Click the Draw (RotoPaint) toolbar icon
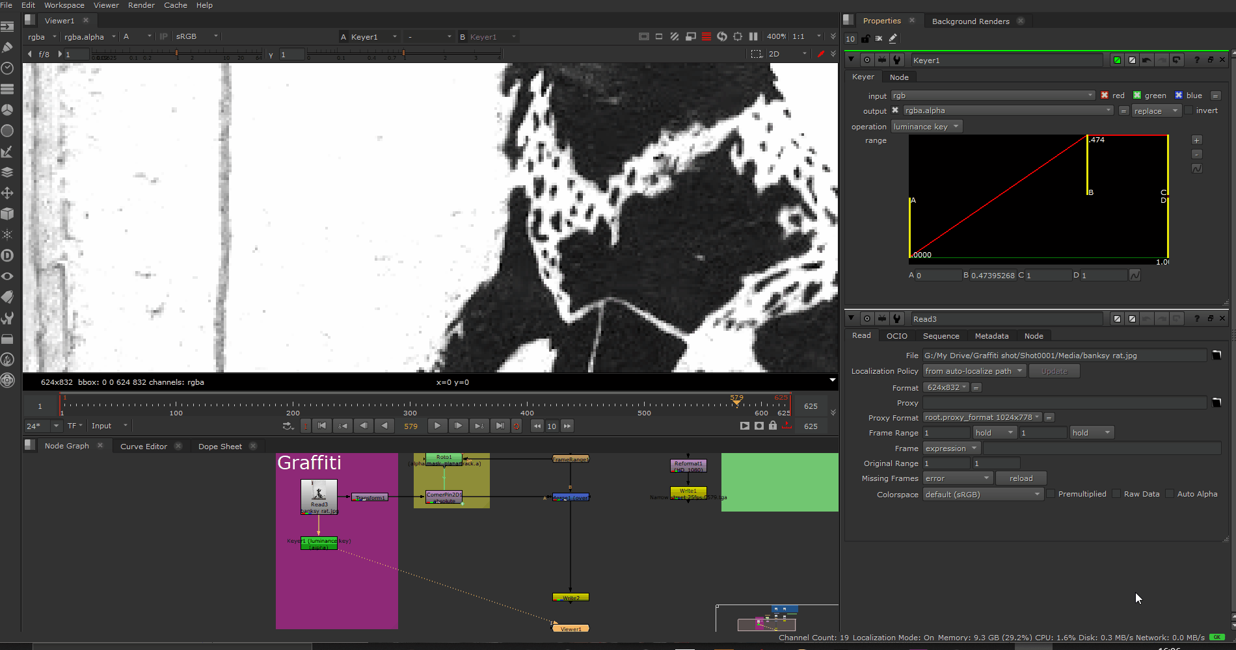Viewport: 1236px width, 650px height. click(x=7, y=47)
